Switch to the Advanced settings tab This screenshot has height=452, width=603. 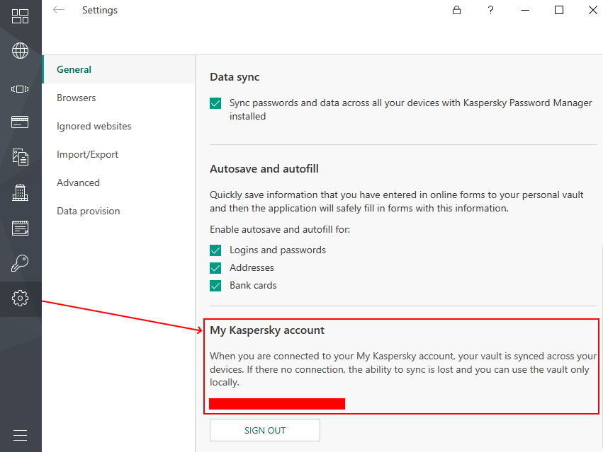pos(118,182)
